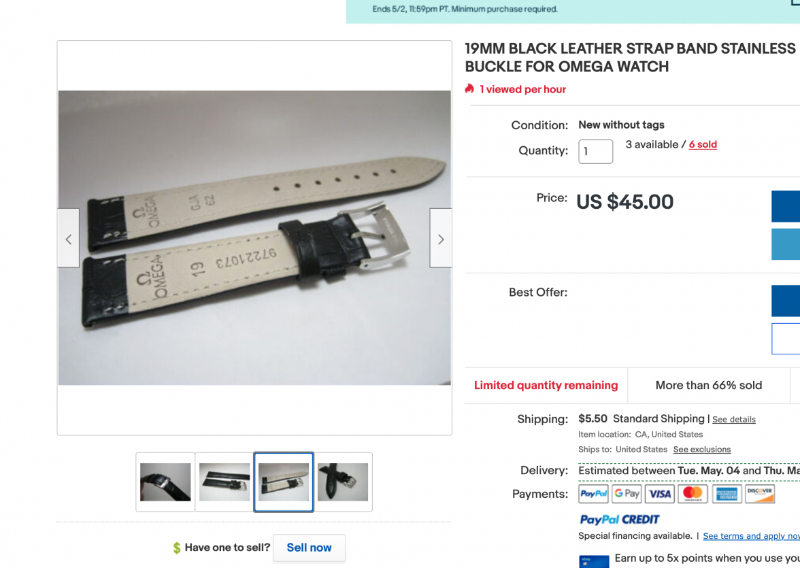Screen dimensions: 800x568
Task: Click the PayPal Credit logo
Action: [619, 520]
